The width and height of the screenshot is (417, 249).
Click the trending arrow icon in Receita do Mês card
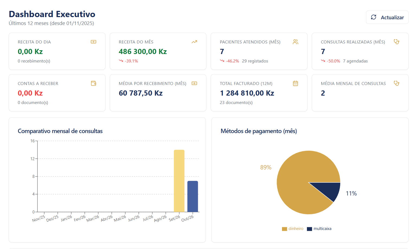(194, 42)
